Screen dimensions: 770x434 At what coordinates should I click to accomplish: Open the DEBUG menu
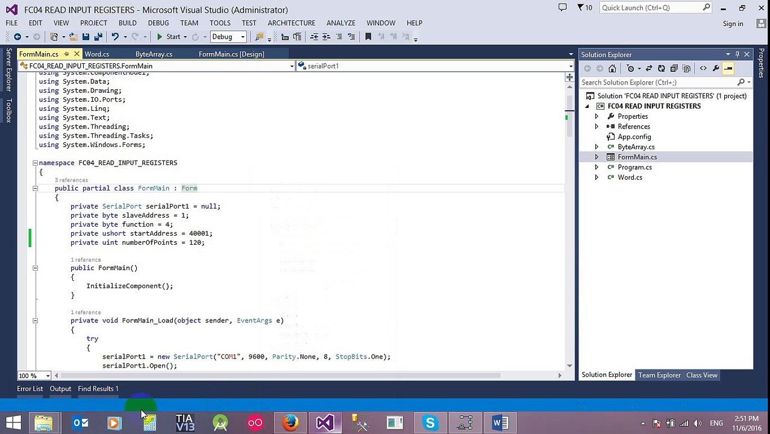[x=158, y=23]
